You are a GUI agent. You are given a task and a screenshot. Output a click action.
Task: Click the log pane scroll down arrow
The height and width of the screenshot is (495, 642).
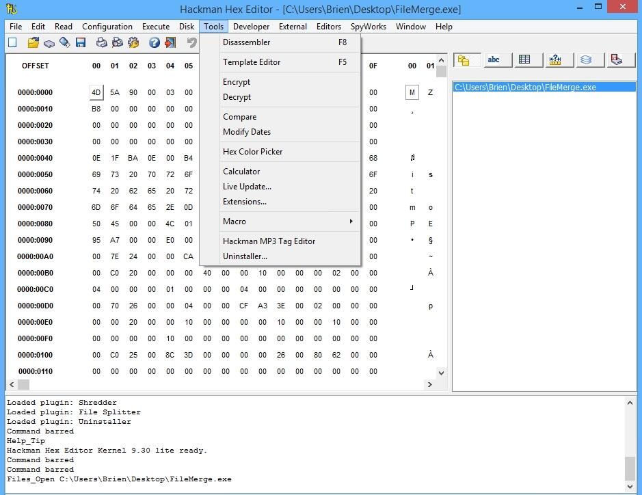coord(630,486)
